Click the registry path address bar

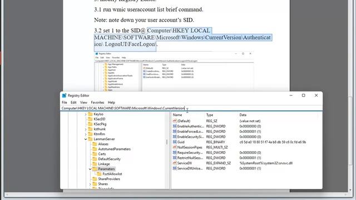click(191, 108)
